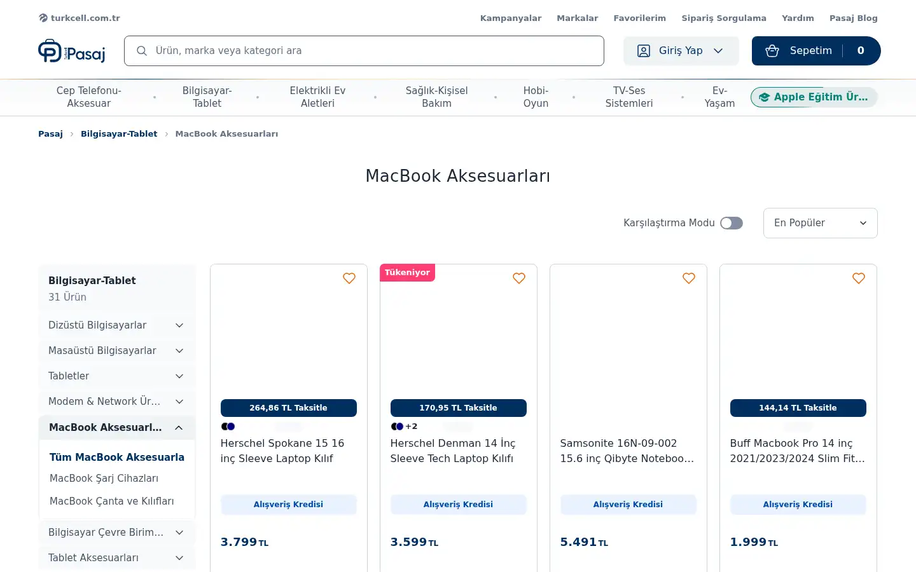This screenshot has width=916, height=572.
Task: Favorite the Buff Macbook Pro 14 inç case
Action: [x=859, y=278]
